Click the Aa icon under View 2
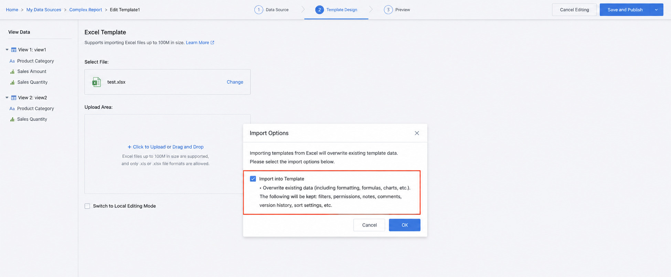 point(12,109)
